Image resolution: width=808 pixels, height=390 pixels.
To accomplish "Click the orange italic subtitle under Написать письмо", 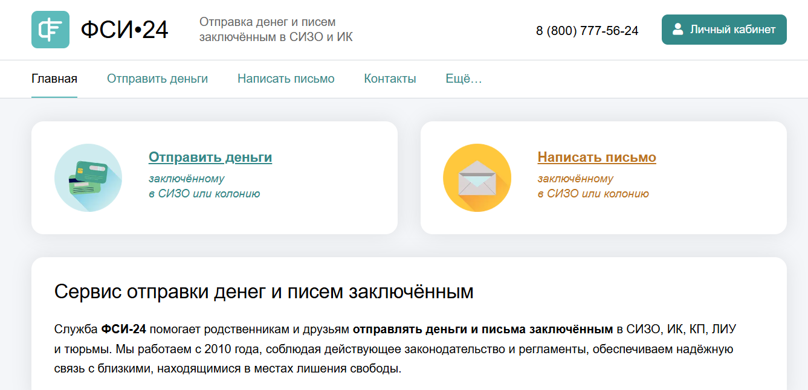I will tap(593, 187).
